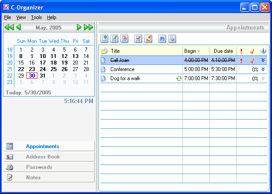Toggle completed checkmark on Call Joan row
The height and width of the screenshot is (194, 272).
click(x=252, y=61)
